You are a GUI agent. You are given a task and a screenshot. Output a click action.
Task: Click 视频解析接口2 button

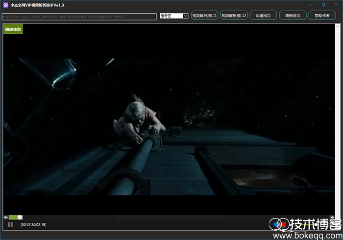(x=234, y=16)
